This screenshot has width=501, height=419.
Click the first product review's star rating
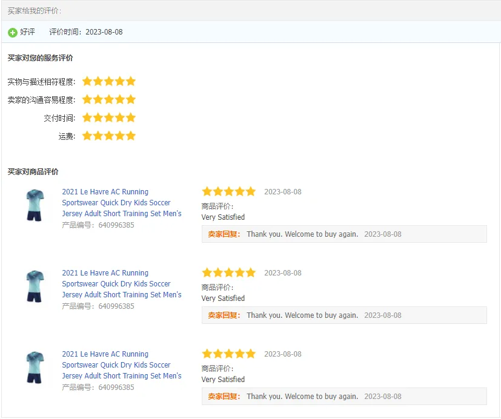228,191
